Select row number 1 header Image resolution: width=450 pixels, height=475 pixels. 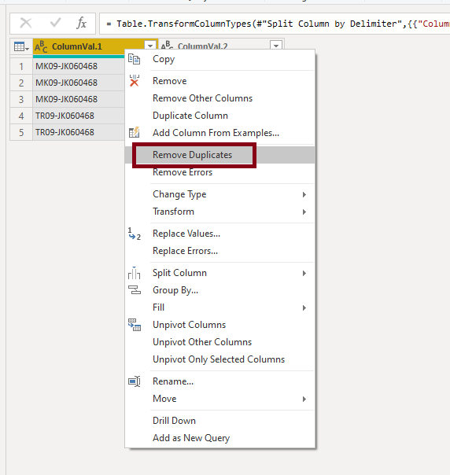pos(21,66)
